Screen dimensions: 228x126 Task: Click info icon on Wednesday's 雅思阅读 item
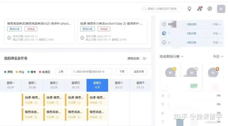57,117
